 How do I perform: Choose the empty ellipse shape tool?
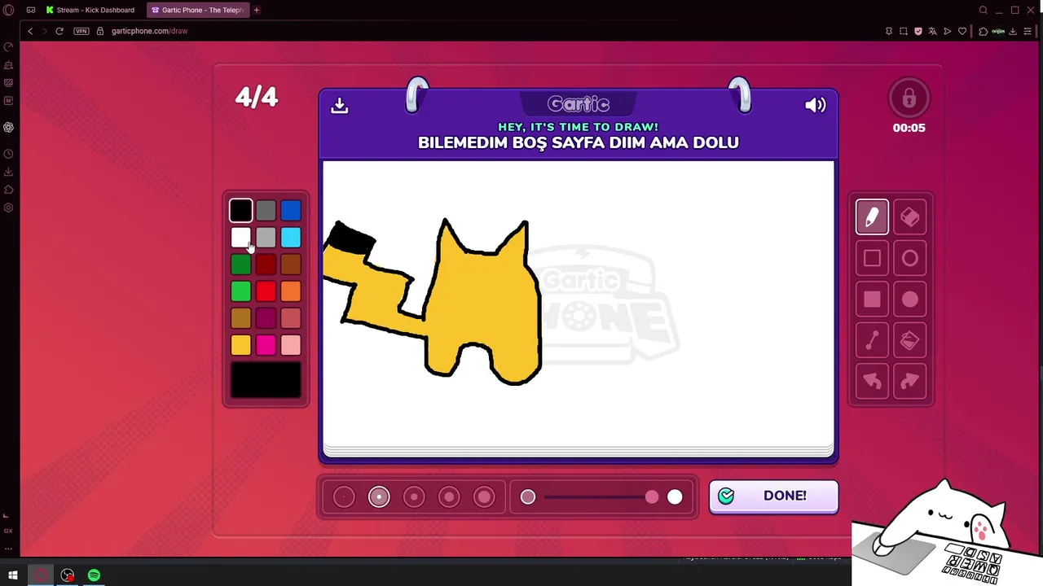pyautogui.click(x=910, y=259)
